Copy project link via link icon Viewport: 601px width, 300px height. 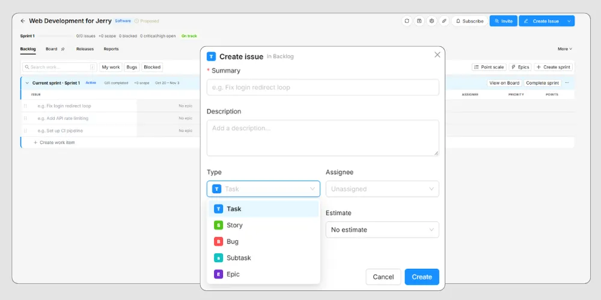click(444, 21)
